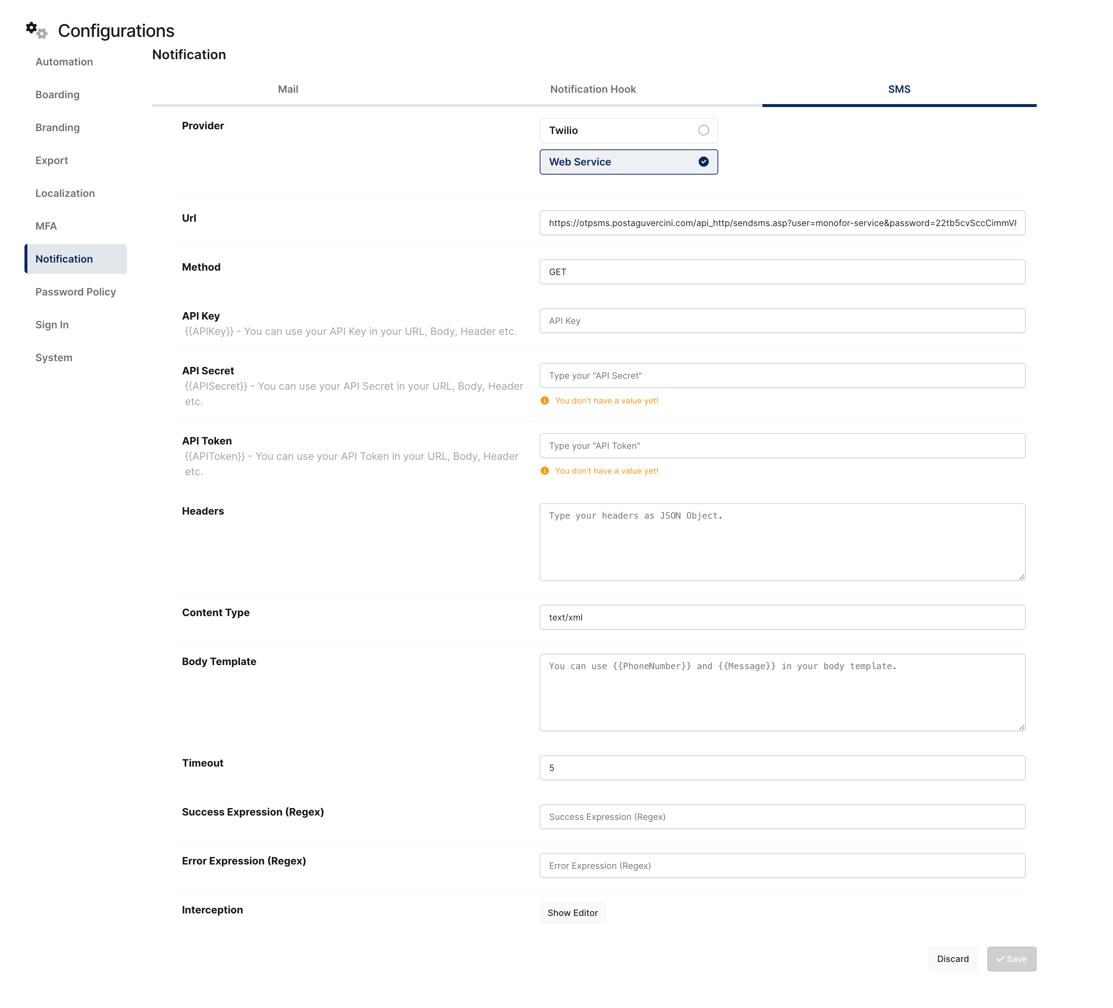Open System in the sidebar
This screenshot has height=1008, width=1113.
point(54,358)
